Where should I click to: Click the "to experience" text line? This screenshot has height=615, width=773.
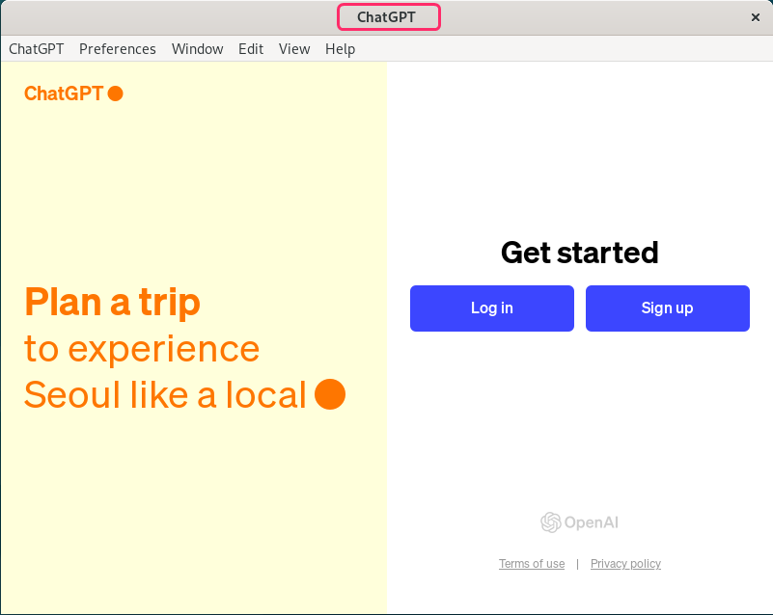[x=142, y=349]
